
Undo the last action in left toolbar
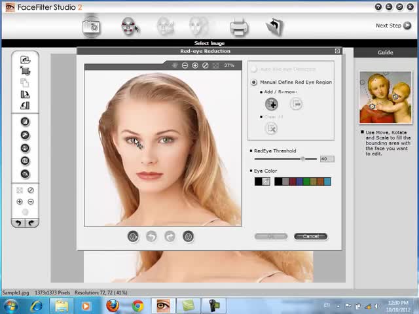18,222
